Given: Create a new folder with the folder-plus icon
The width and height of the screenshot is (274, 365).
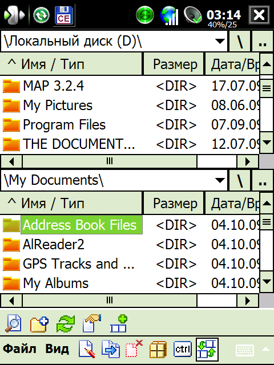Looking at the screenshot, I should coord(39,324).
